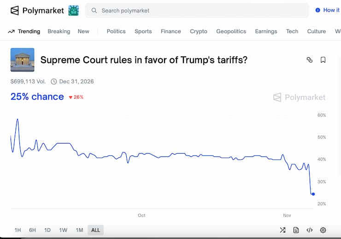Viewport: 341px width, 239px height.
Task: Copy the market link via chain icon
Action: point(310,60)
